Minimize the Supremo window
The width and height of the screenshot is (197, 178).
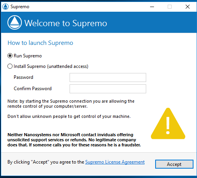[152, 7]
